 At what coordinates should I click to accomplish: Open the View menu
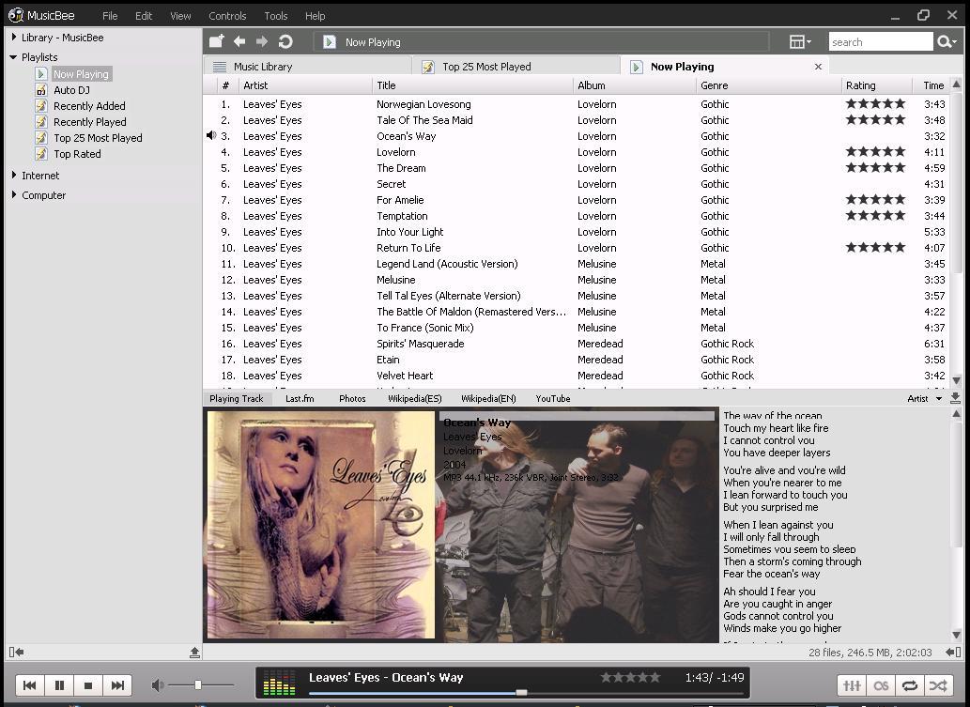click(180, 15)
